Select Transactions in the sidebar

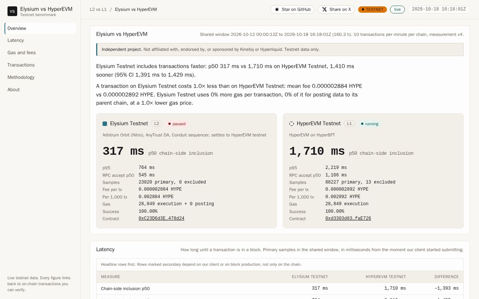click(x=40, y=65)
